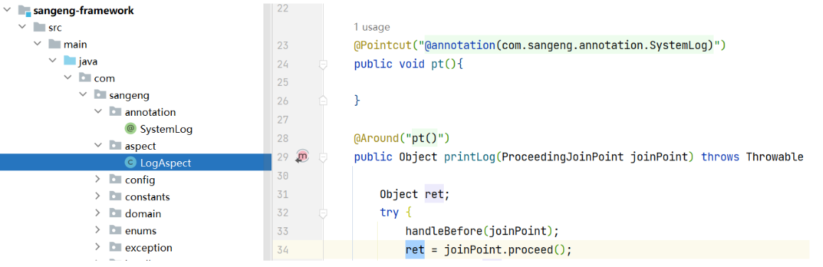Click line number 31 in the gutter

point(283,195)
